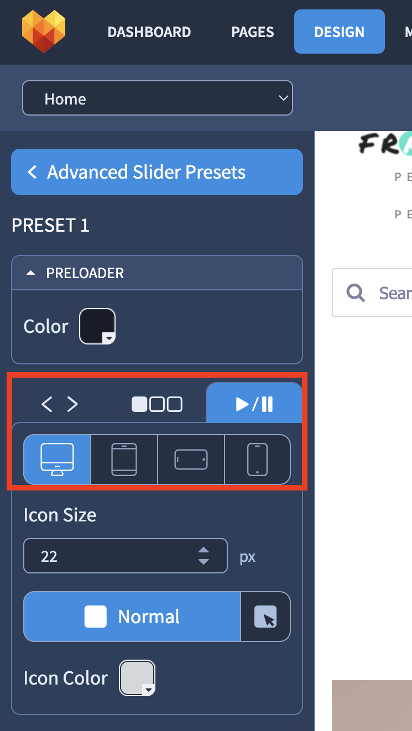Open the Icon Color swatch picker
The width and height of the screenshot is (412, 731).
tap(137, 678)
